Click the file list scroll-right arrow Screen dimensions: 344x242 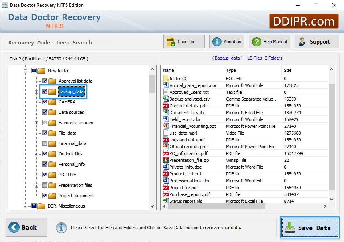(x=325, y=206)
